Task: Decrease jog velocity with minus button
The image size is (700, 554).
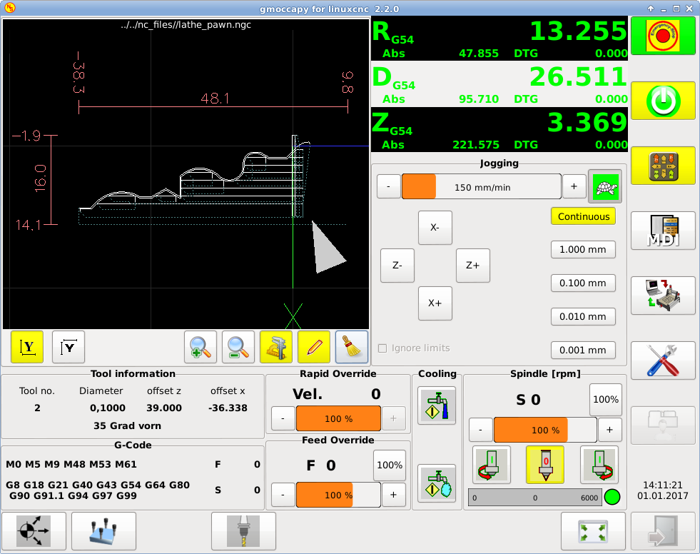Action: [388, 186]
